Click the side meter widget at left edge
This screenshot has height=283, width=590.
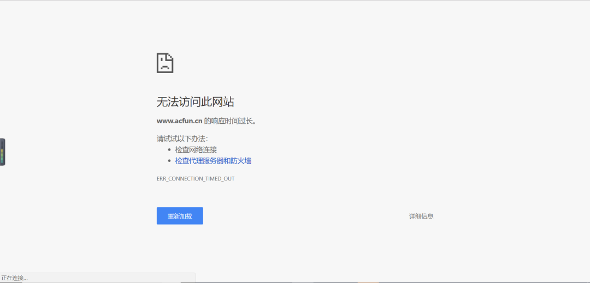click(x=2, y=152)
